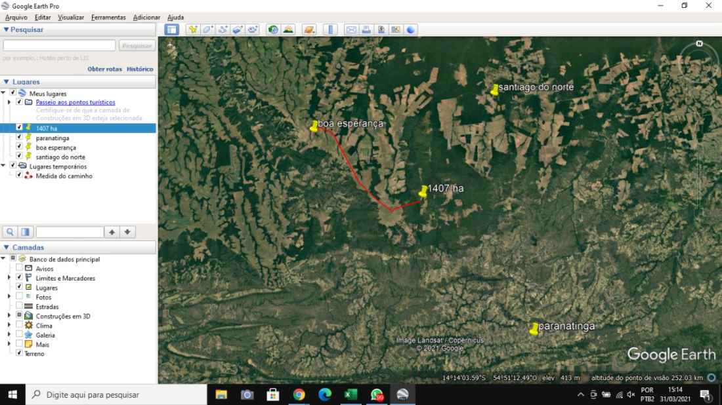Expand the Clima layer node

(9, 324)
